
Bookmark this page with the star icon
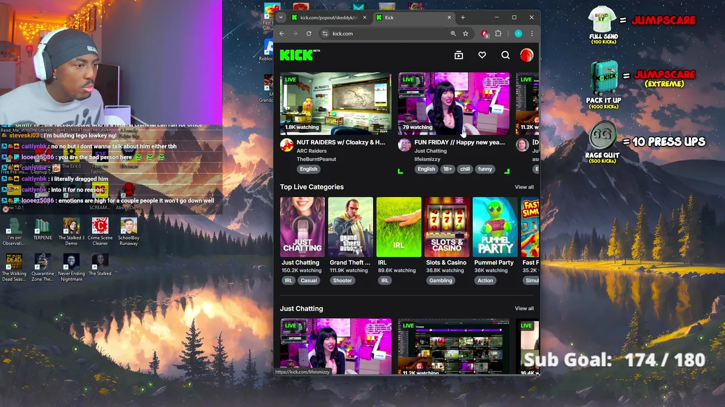click(466, 33)
